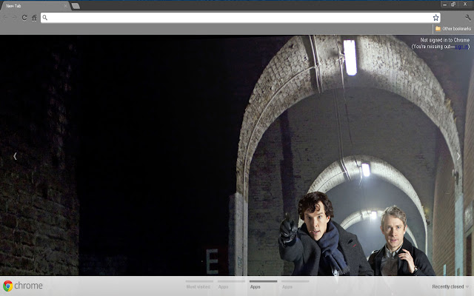
Task: Focus the address bar input field
Action: (x=240, y=18)
